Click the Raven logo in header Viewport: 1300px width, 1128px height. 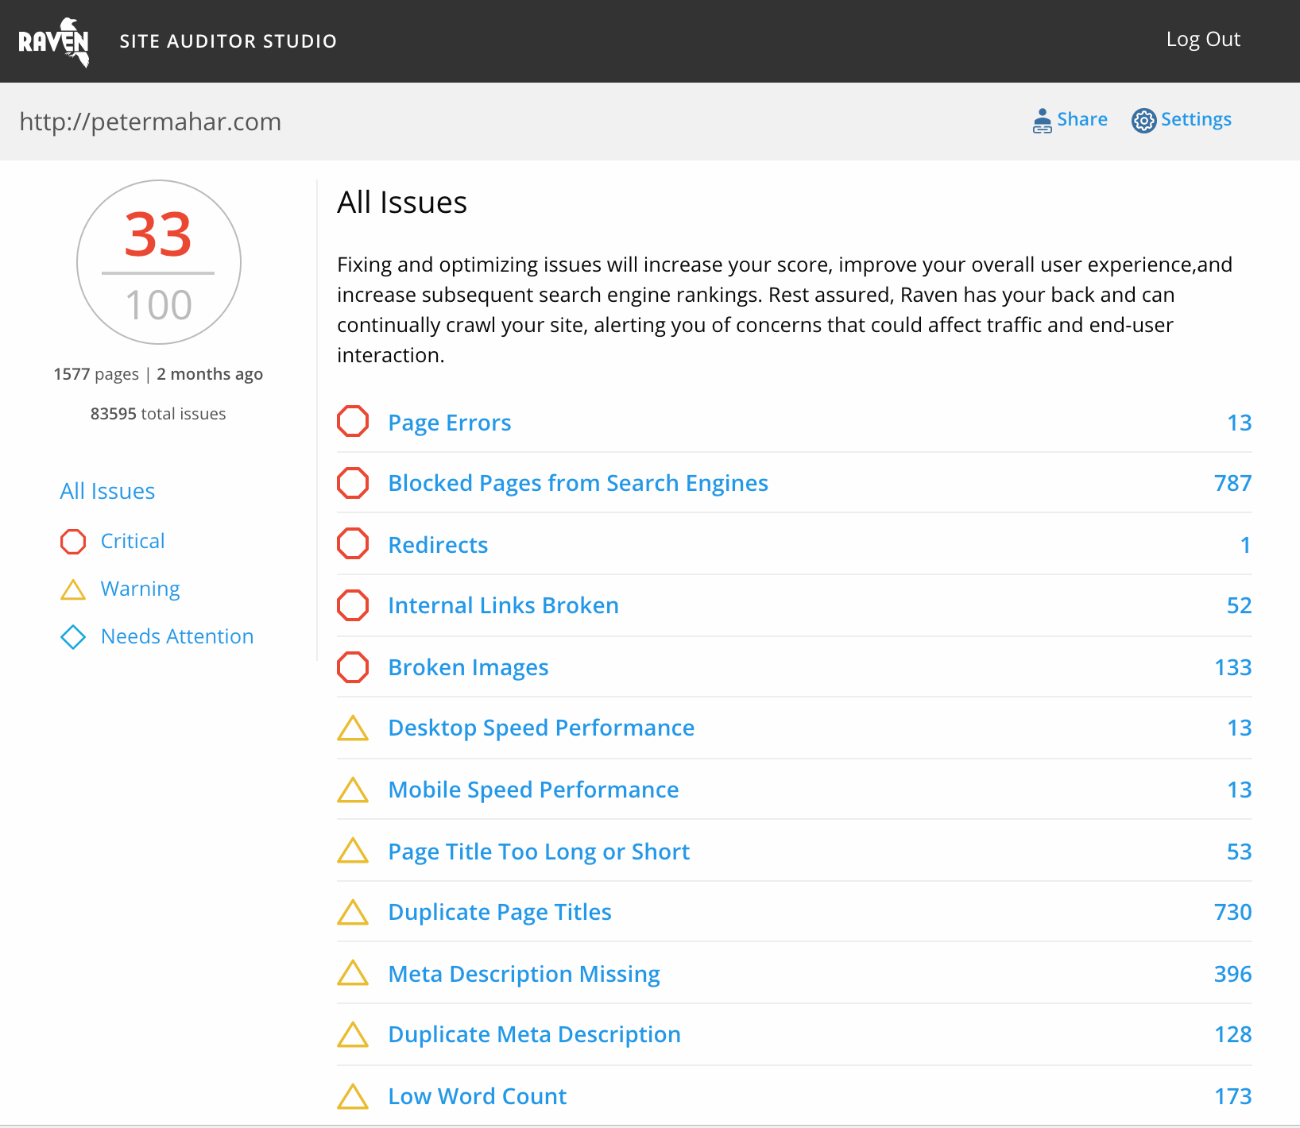tap(54, 41)
